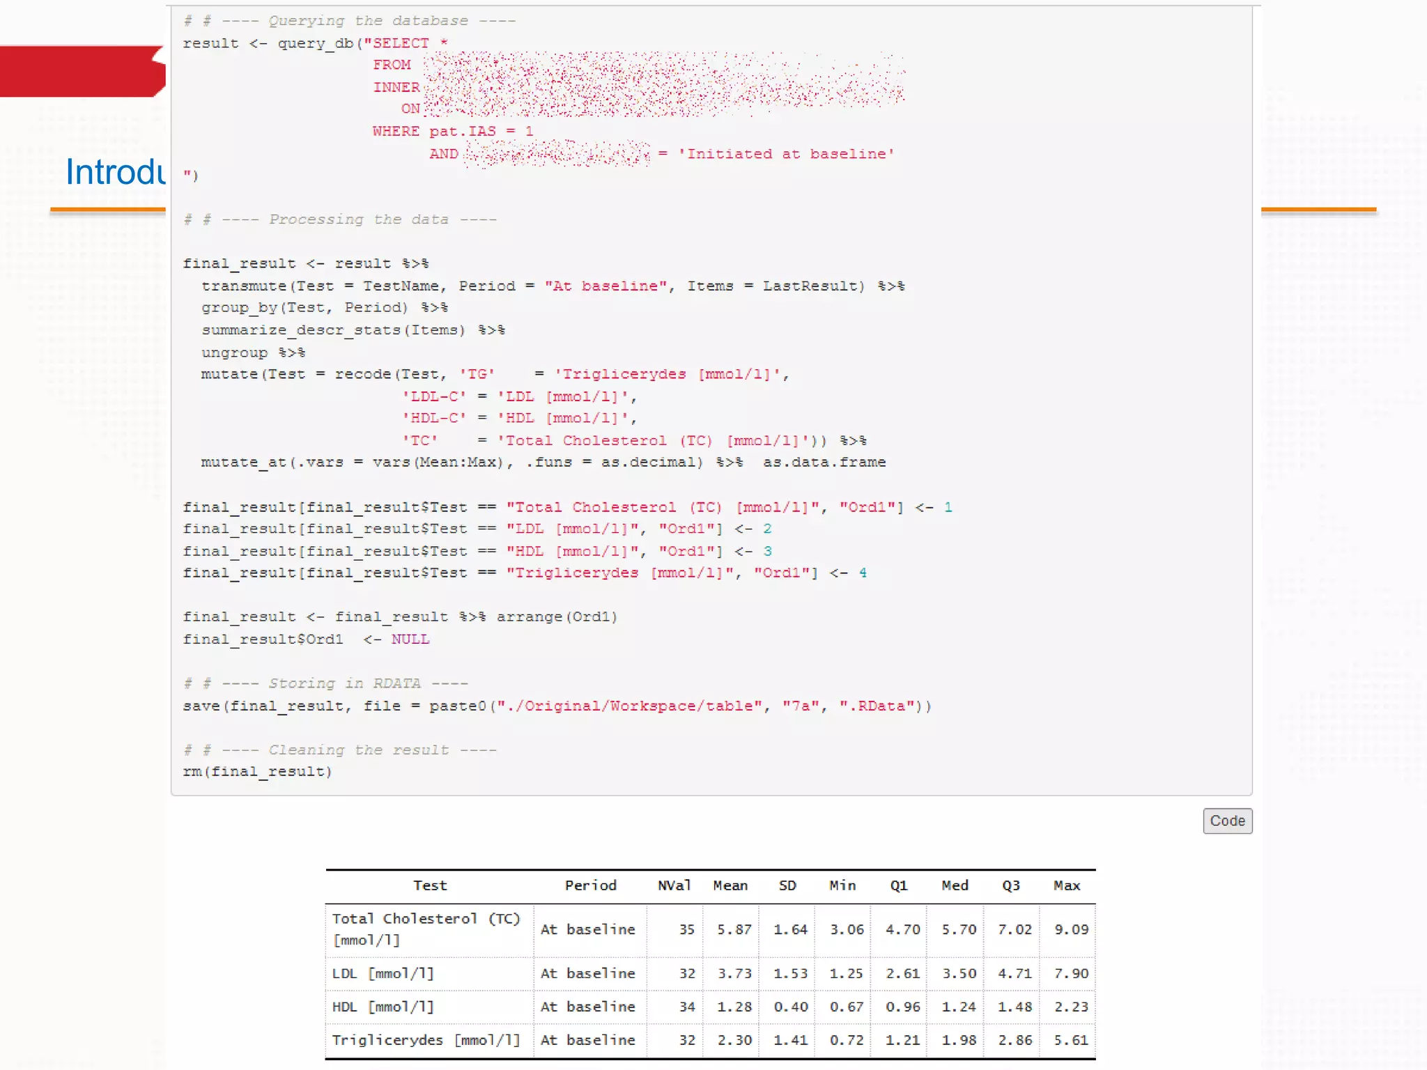Click 'Processing the data' comment line

point(340,219)
